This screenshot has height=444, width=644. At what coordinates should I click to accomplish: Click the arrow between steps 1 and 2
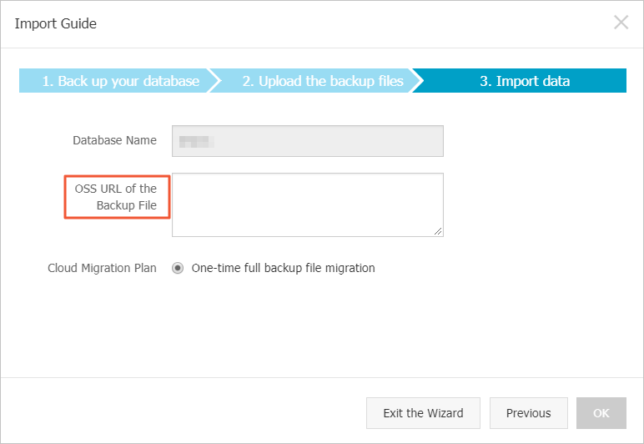(x=215, y=81)
